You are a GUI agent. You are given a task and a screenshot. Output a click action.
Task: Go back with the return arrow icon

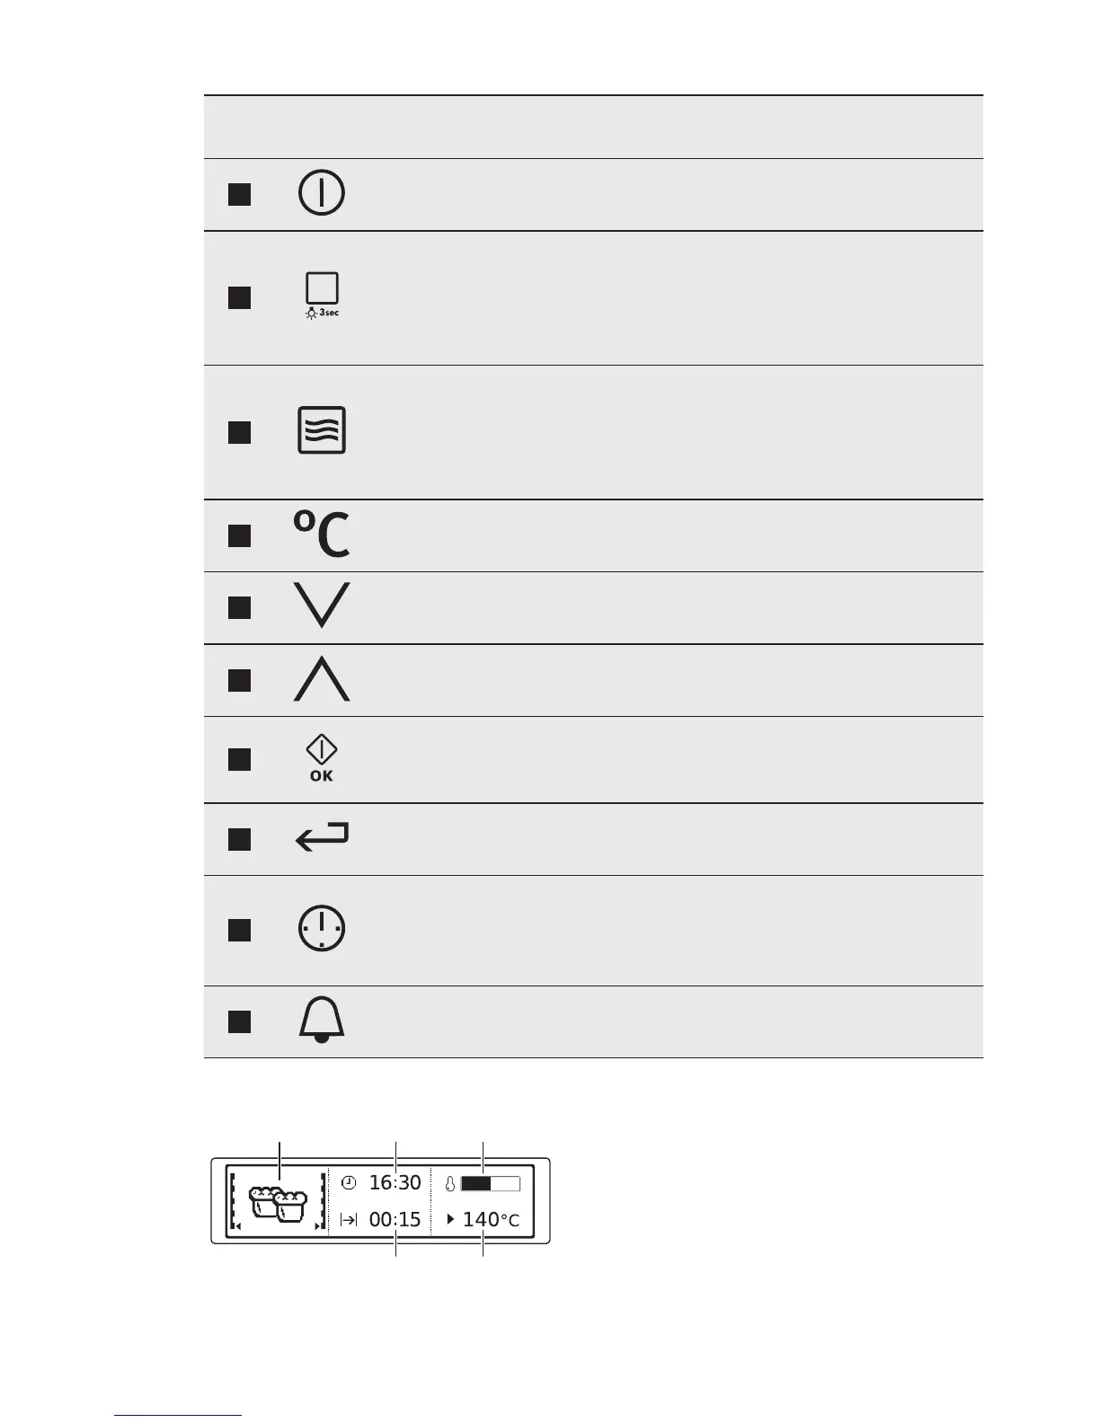pyautogui.click(x=322, y=838)
